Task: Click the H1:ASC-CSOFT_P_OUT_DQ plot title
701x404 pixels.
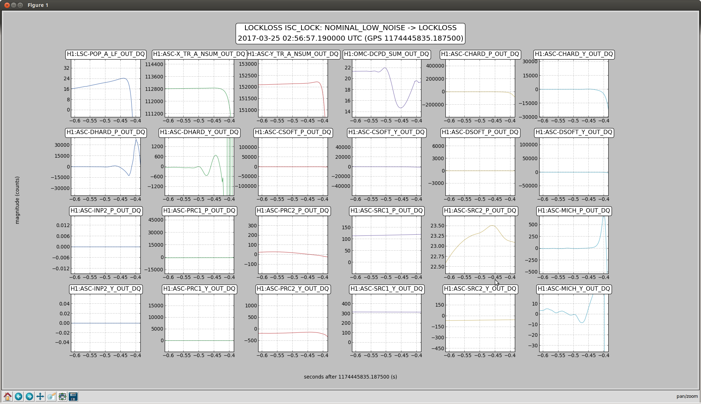Action: tap(293, 132)
